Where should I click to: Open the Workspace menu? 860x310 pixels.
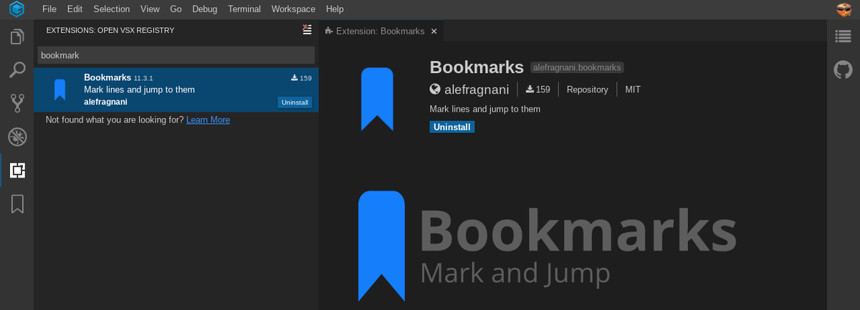pos(293,9)
